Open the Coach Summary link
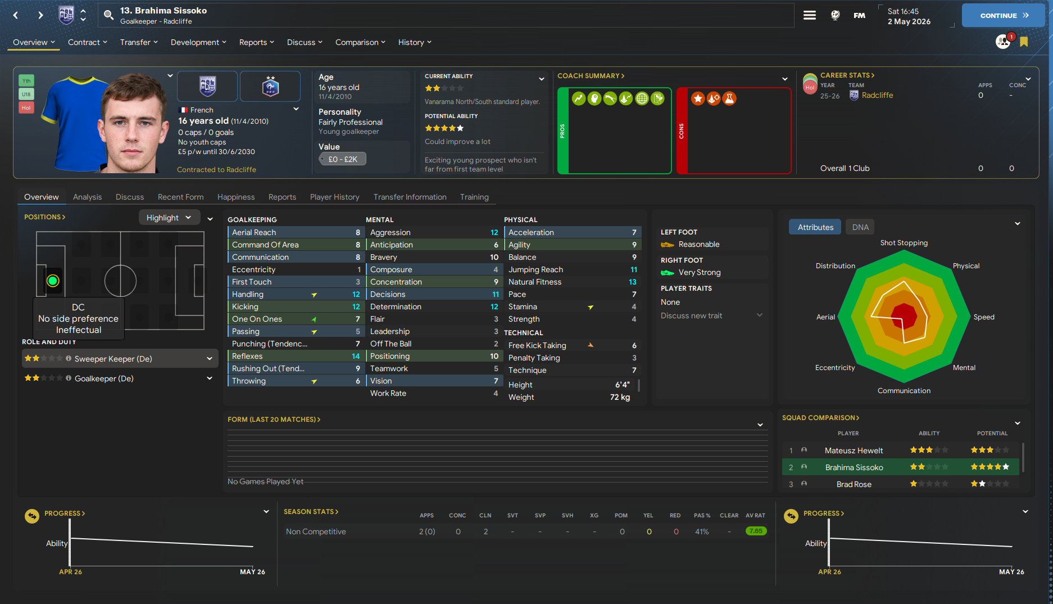1053x604 pixels. click(x=591, y=76)
